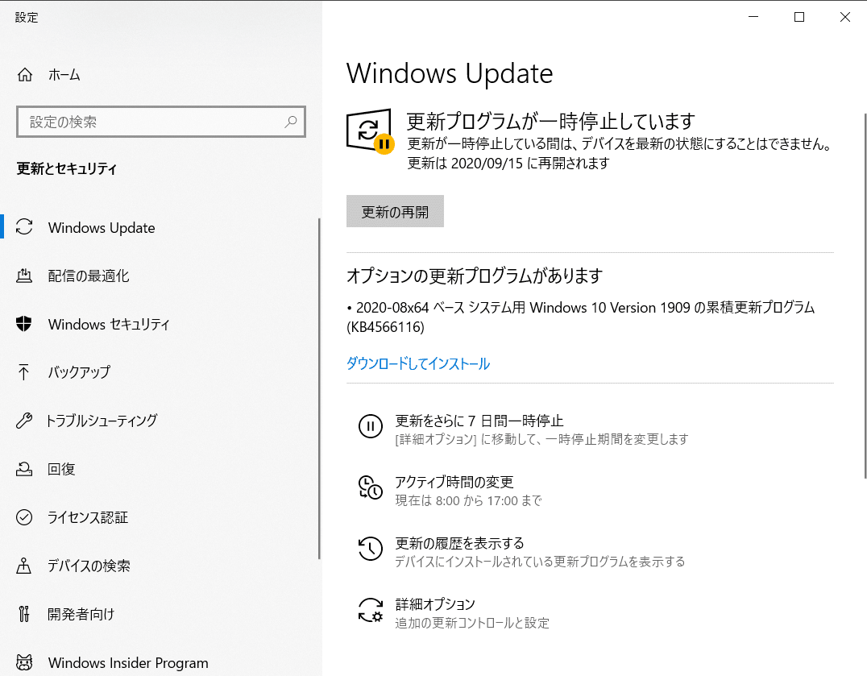
Task: Click the paused update status icon
Action: coord(370,131)
